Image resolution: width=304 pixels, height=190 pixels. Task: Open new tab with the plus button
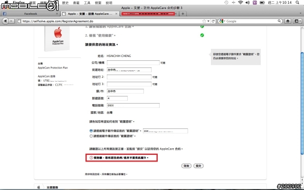[182, 14]
